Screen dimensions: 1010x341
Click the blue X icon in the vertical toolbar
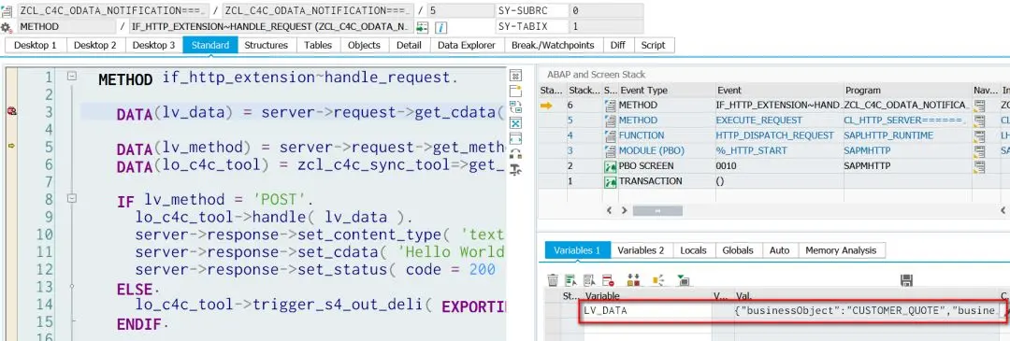515,122
